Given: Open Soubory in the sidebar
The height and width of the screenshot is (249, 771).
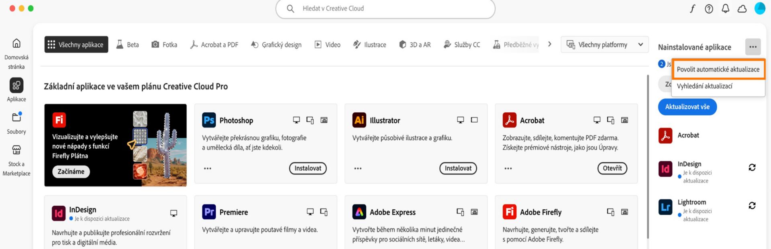Looking at the screenshot, I should [x=16, y=123].
